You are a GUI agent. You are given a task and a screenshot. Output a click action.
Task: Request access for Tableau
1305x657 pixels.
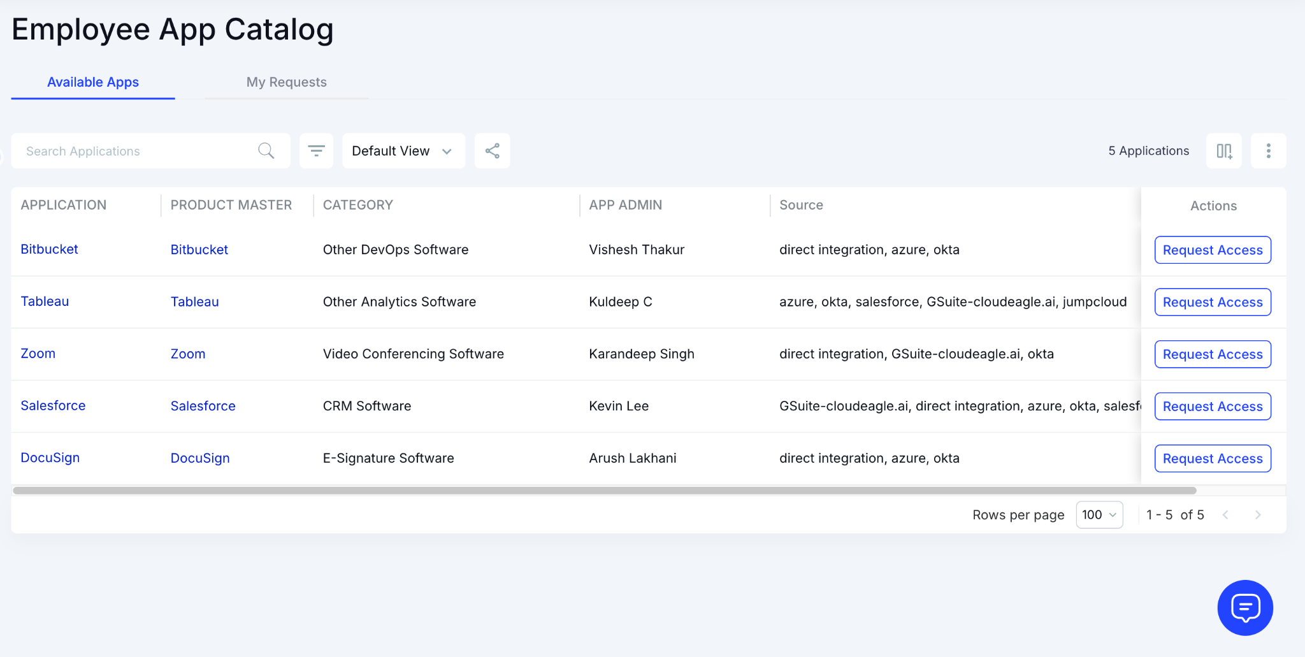pos(1213,302)
